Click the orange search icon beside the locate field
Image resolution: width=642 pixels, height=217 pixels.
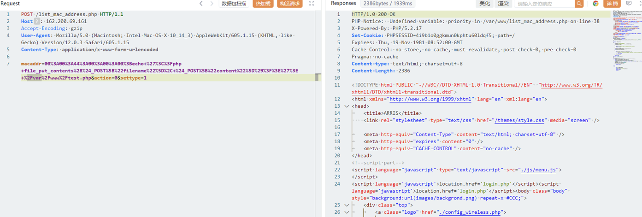(579, 4)
